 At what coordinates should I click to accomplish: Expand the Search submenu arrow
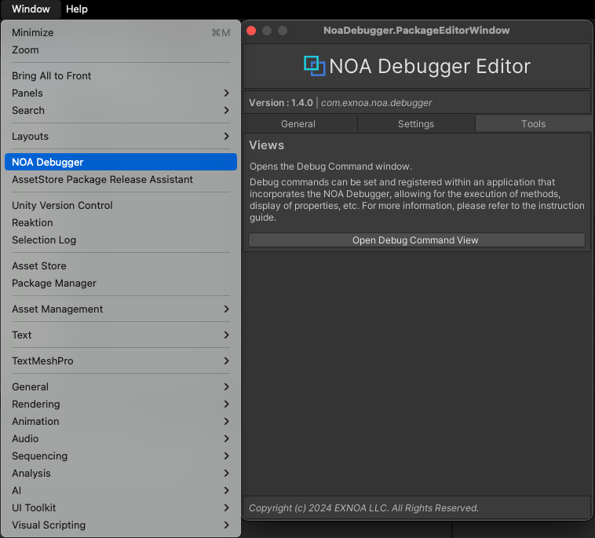pos(227,111)
